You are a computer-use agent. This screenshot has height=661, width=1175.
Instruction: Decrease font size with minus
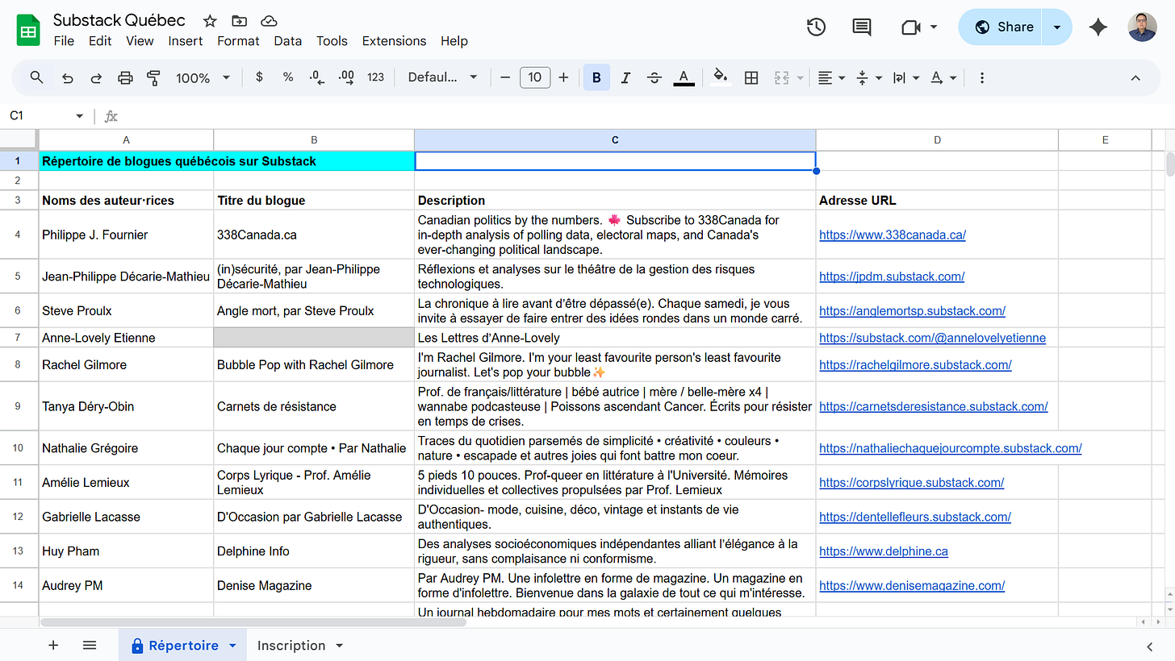[x=505, y=77]
